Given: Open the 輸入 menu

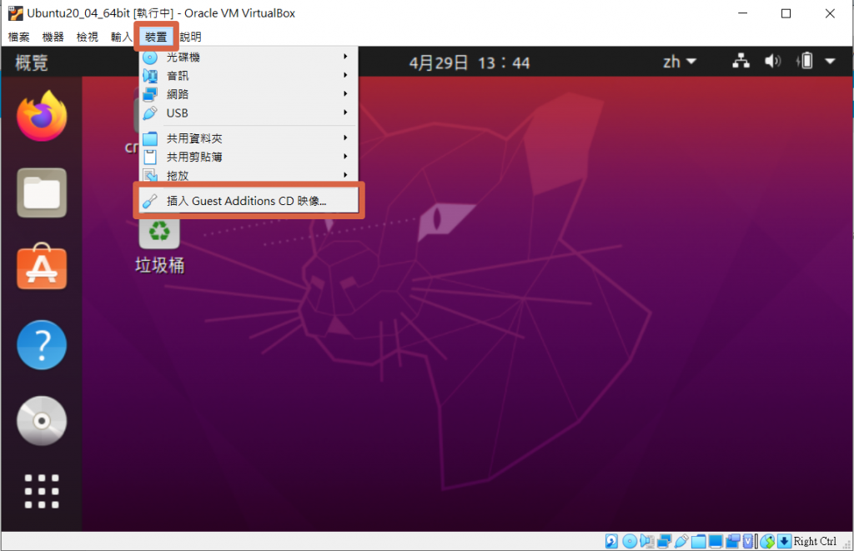Looking at the screenshot, I should 121,37.
